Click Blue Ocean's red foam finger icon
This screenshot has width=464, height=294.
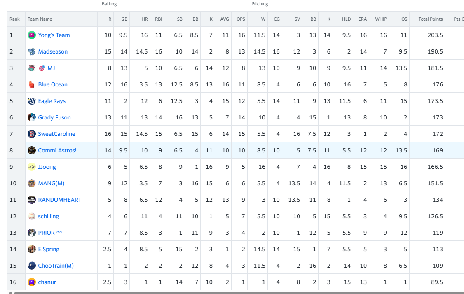tap(32, 84)
